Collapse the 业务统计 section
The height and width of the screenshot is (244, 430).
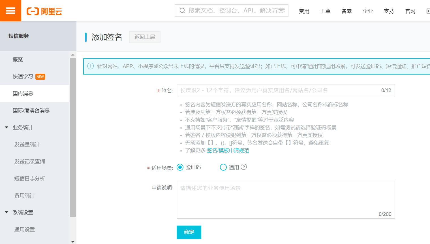[x=7, y=128]
